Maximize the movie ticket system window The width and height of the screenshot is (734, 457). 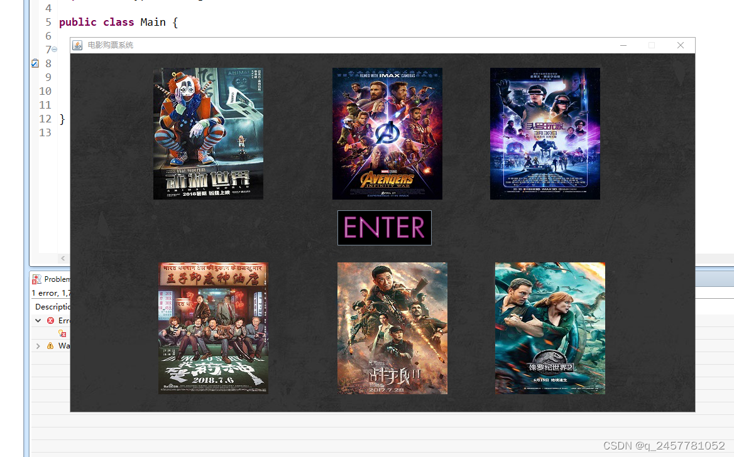pos(652,45)
